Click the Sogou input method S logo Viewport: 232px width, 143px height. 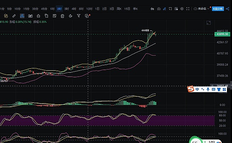point(191,89)
